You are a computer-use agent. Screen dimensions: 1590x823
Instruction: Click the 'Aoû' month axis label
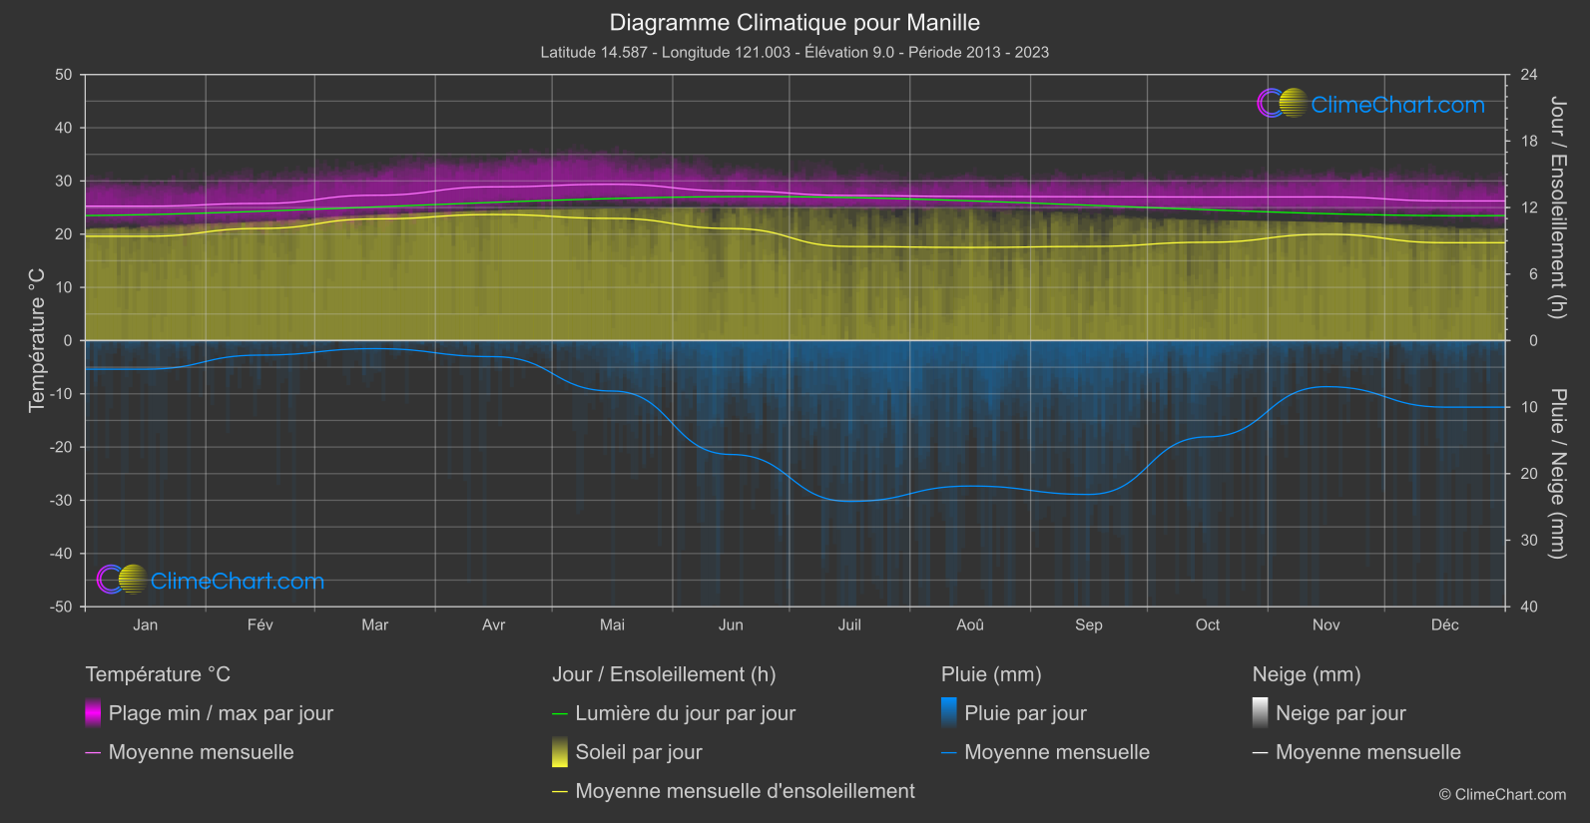970,624
